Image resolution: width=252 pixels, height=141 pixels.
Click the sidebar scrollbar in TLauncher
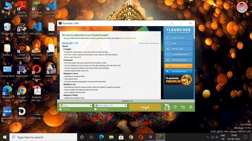point(194,33)
